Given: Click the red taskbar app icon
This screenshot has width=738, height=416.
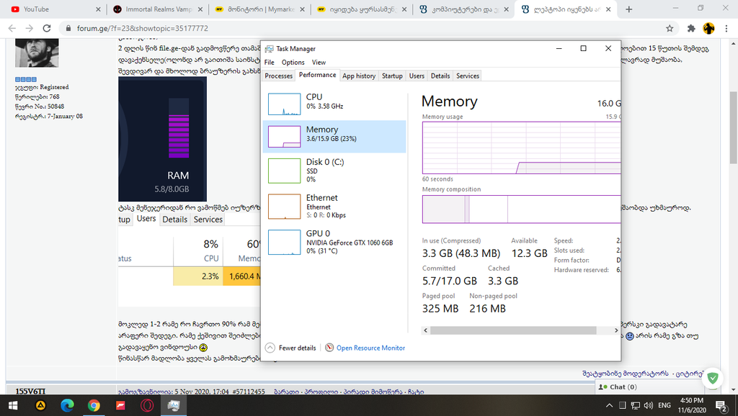Looking at the screenshot, I should point(120,406).
